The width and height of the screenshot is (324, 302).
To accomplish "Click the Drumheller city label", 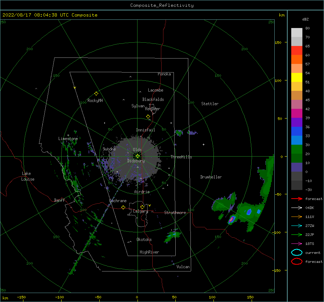I will pyautogui.click(x=211, y=177).
